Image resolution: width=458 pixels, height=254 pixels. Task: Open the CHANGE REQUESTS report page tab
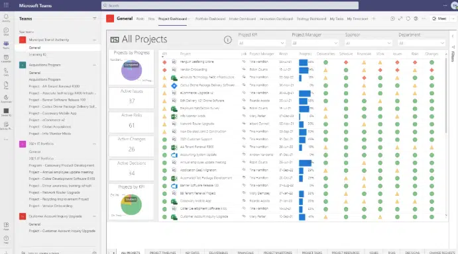coord(442,252)
